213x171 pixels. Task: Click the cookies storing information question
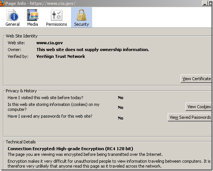click(x=54, y=107)
